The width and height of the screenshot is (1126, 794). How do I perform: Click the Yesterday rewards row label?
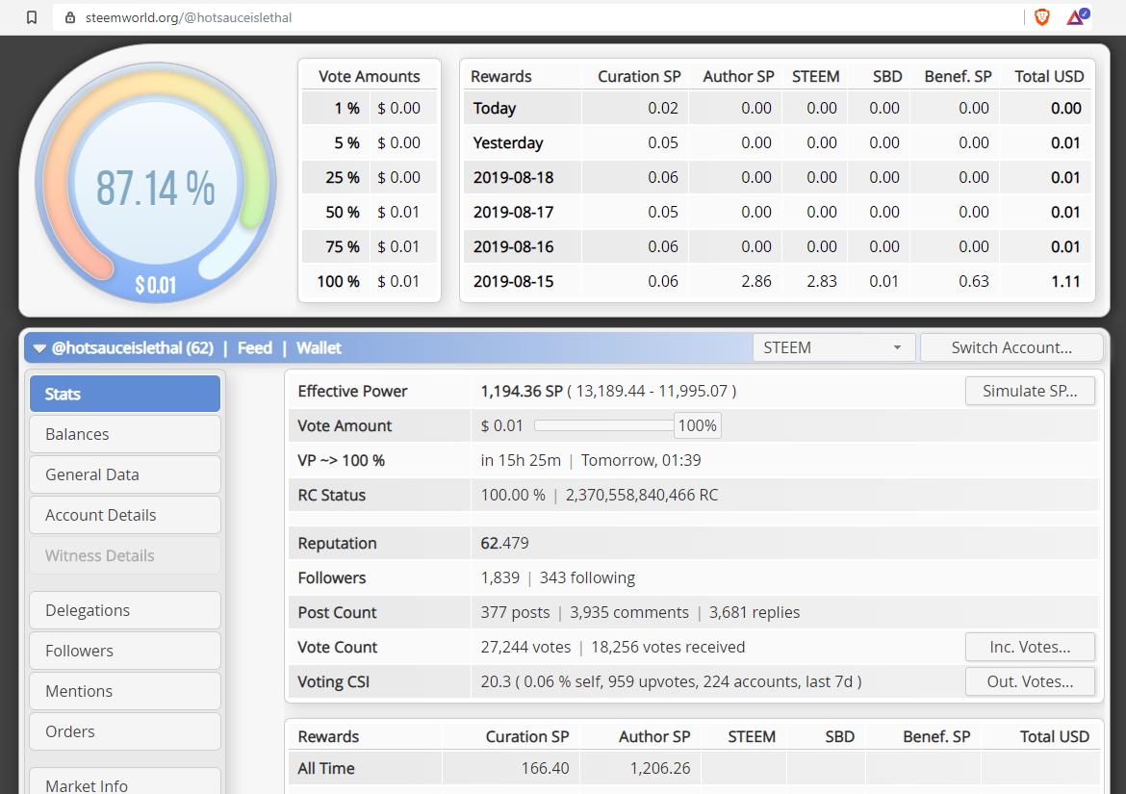click(508, 142)
